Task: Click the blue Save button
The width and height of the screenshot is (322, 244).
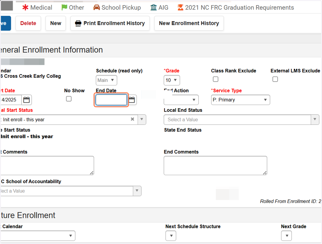Action: (5, 23)
